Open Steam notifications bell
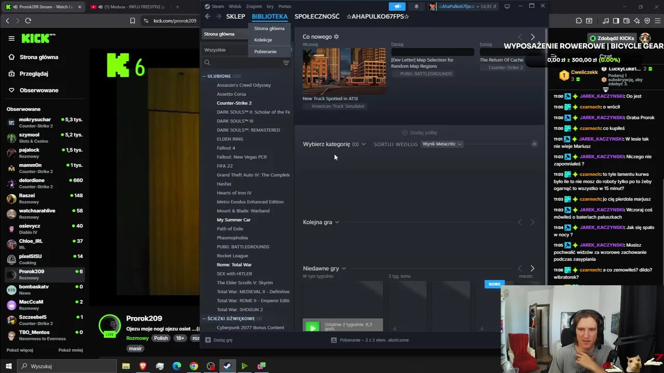The image size is (664, 373). pyautogui.click(x=416, y=6)
